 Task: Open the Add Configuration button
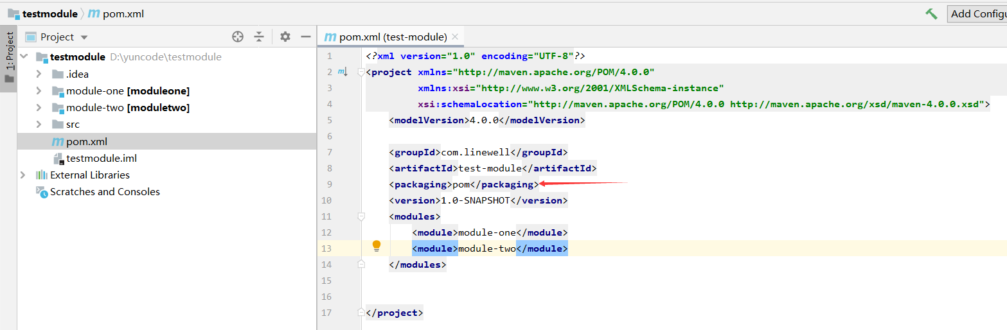977,13
